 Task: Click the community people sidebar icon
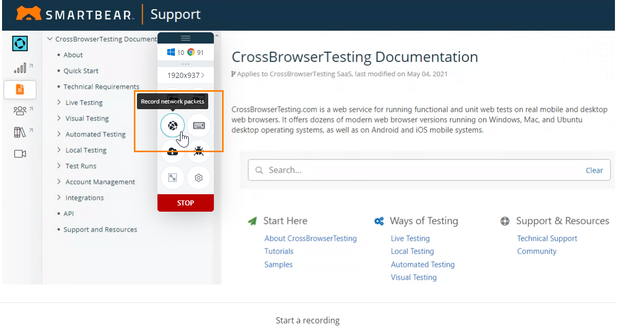click(20, 111)
